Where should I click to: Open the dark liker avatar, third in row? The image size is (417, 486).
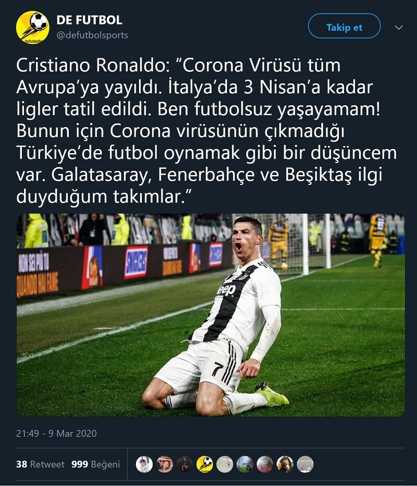tap(185, 464)
